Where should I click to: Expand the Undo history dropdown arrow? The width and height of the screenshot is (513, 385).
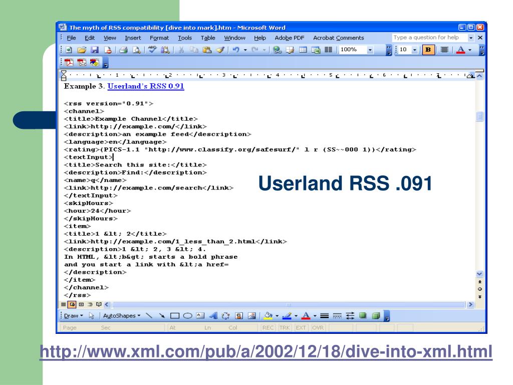click(245, 50)
